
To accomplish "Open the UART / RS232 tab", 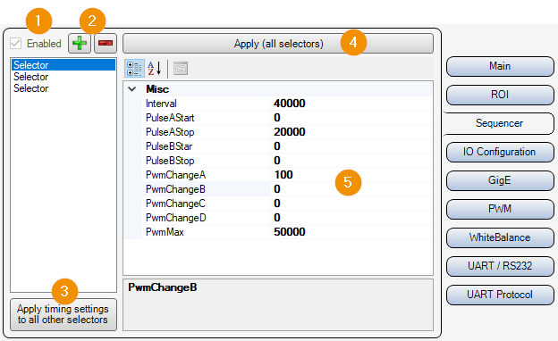I will (x=500, y=266).
